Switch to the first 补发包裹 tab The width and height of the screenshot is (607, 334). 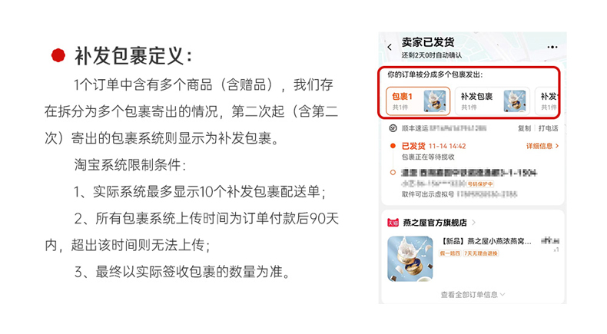pyautogui.click(x=493, y=101)
